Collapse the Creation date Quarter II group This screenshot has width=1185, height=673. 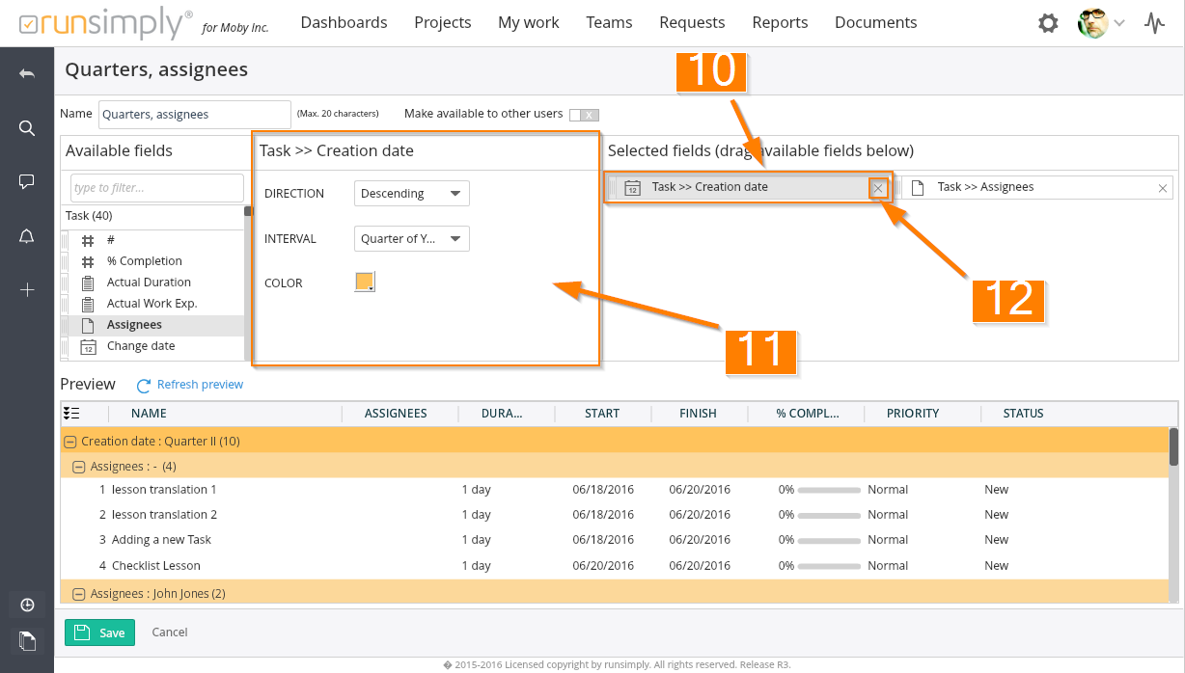(69, 442)
